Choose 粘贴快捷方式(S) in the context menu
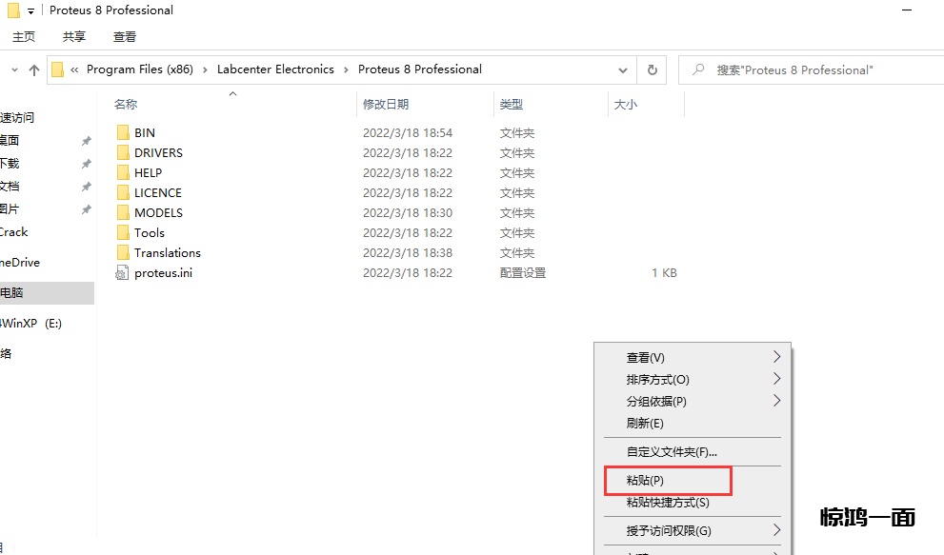944x555 pixels. [x=667, y=503]
